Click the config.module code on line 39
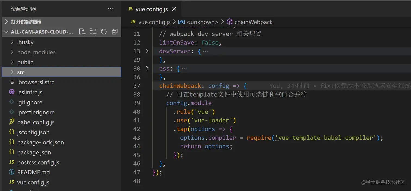The image size is (411, 191). point(189,103)
